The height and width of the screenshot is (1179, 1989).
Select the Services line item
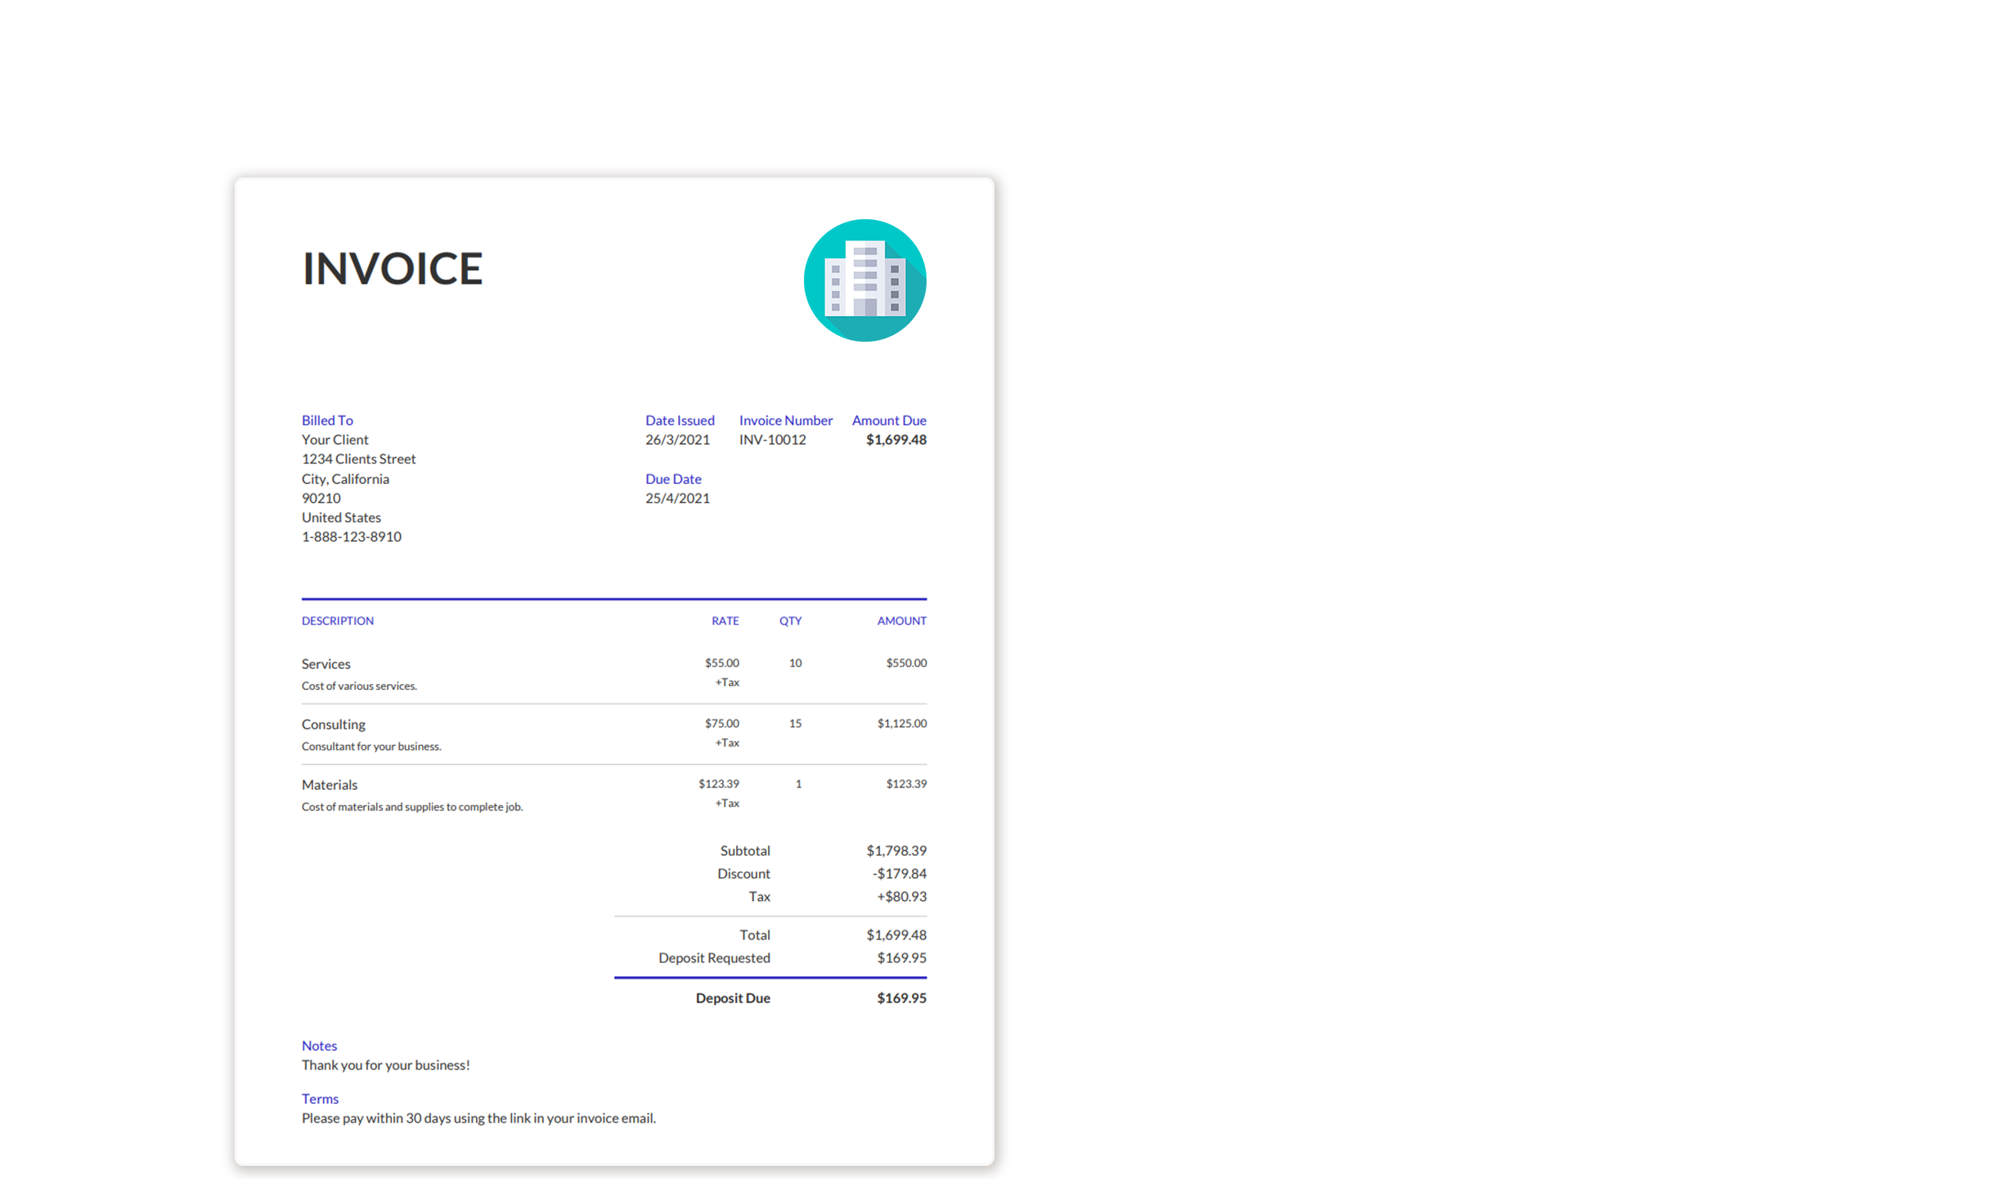point(326,664)
